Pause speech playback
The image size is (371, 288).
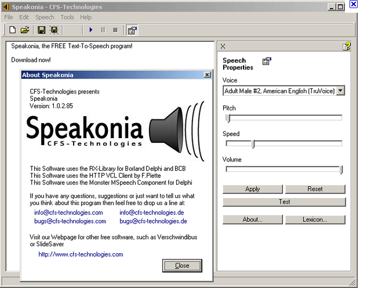(x=103, y=30)
